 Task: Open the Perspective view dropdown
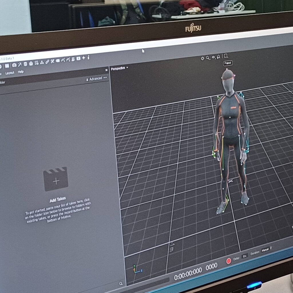pyautogui.click(x=120, y=68)
